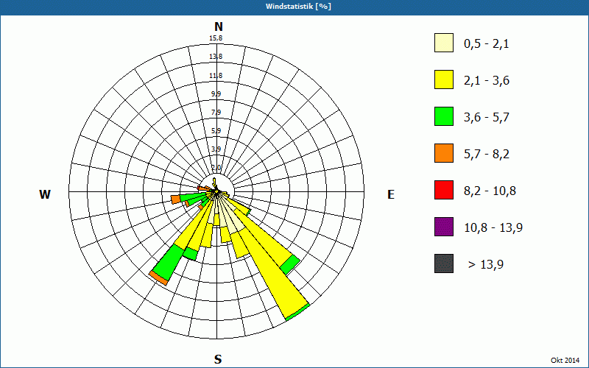Click the 9,9 ring scale value

pos(216,94)
